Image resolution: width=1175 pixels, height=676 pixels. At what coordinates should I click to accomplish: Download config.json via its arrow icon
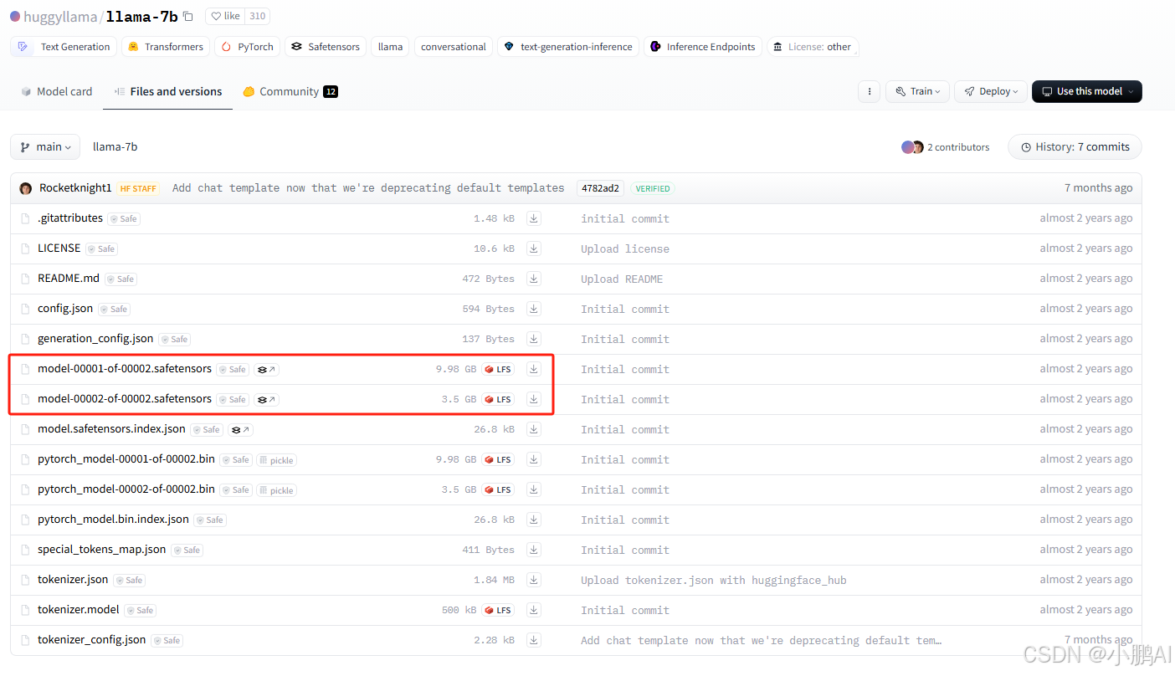pos(534,309)
